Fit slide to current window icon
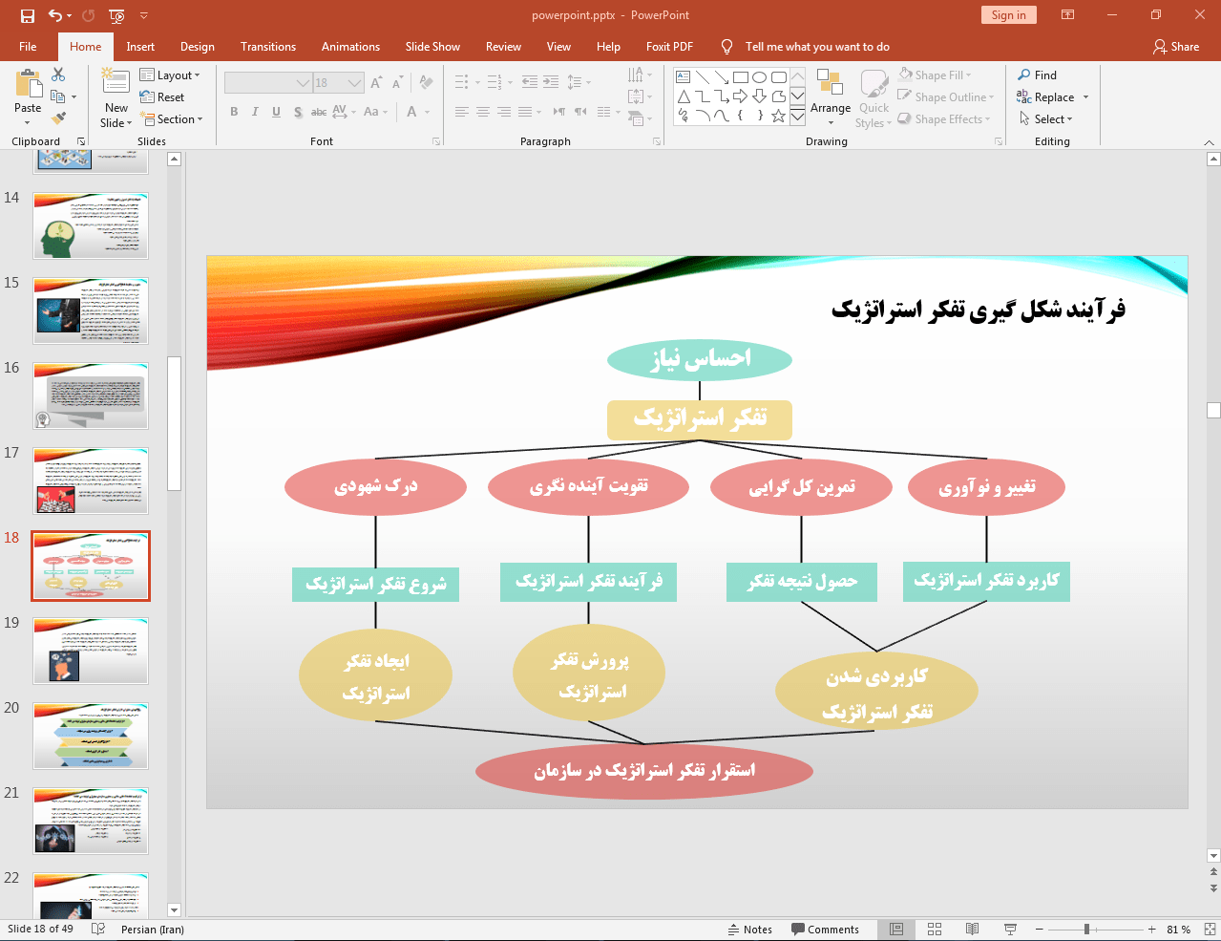 (x=1210, y=929)
